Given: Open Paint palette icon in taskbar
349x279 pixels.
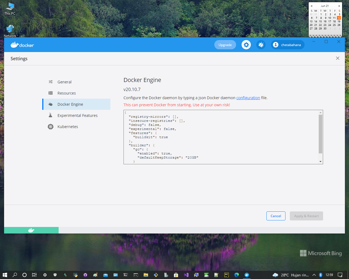Looking at the screenshot, I should click(95, 275).
